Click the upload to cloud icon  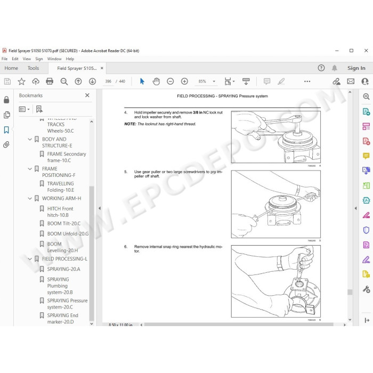[36, 82]
